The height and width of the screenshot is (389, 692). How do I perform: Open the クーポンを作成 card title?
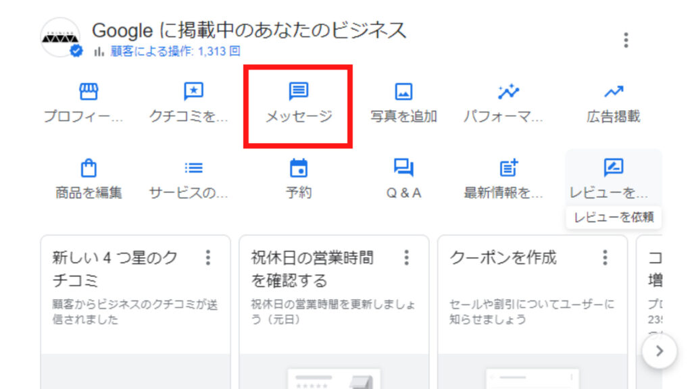pos(503,257)
